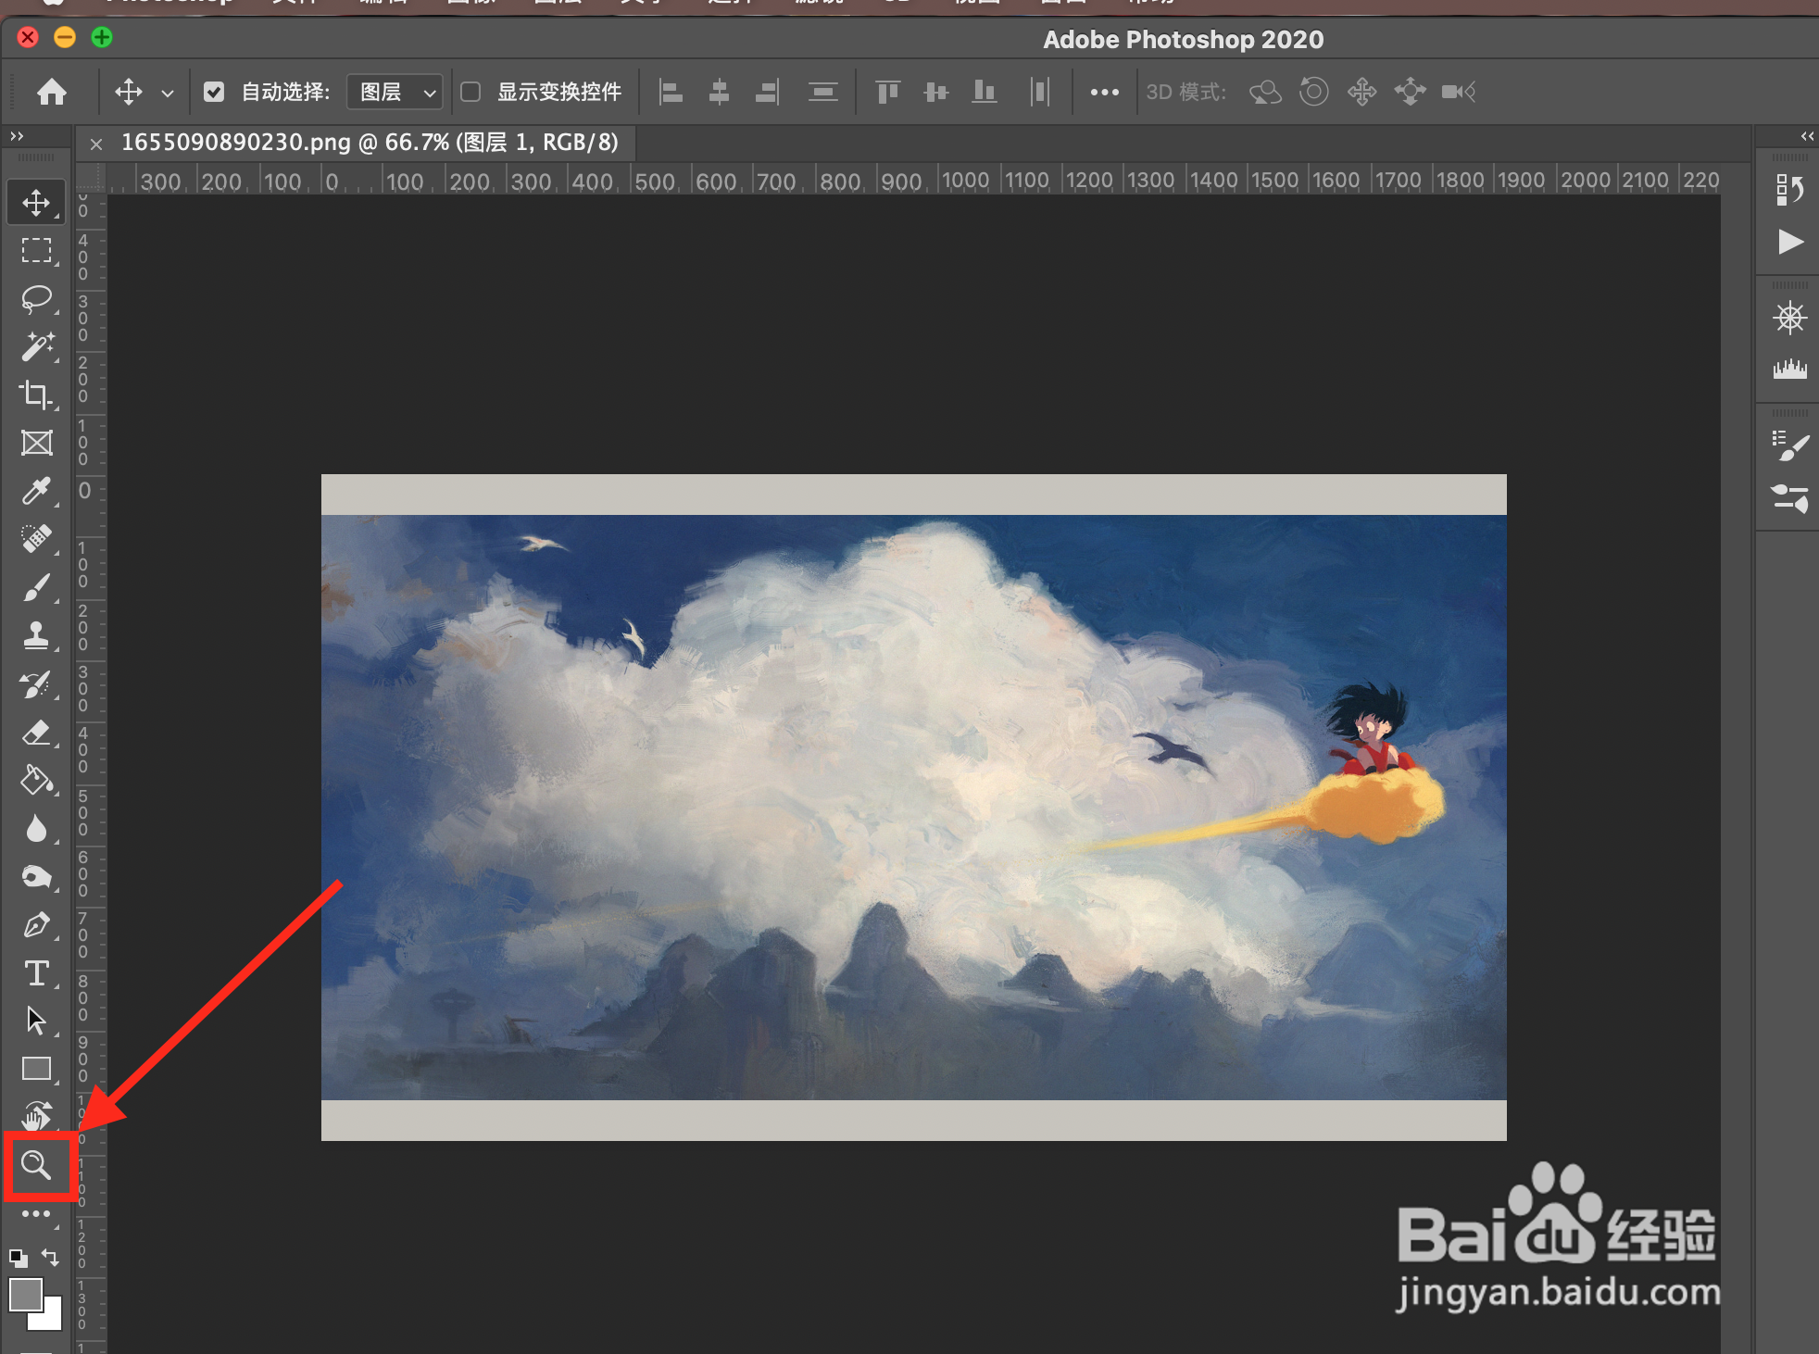Reset default foreground and background colors

19,1258
